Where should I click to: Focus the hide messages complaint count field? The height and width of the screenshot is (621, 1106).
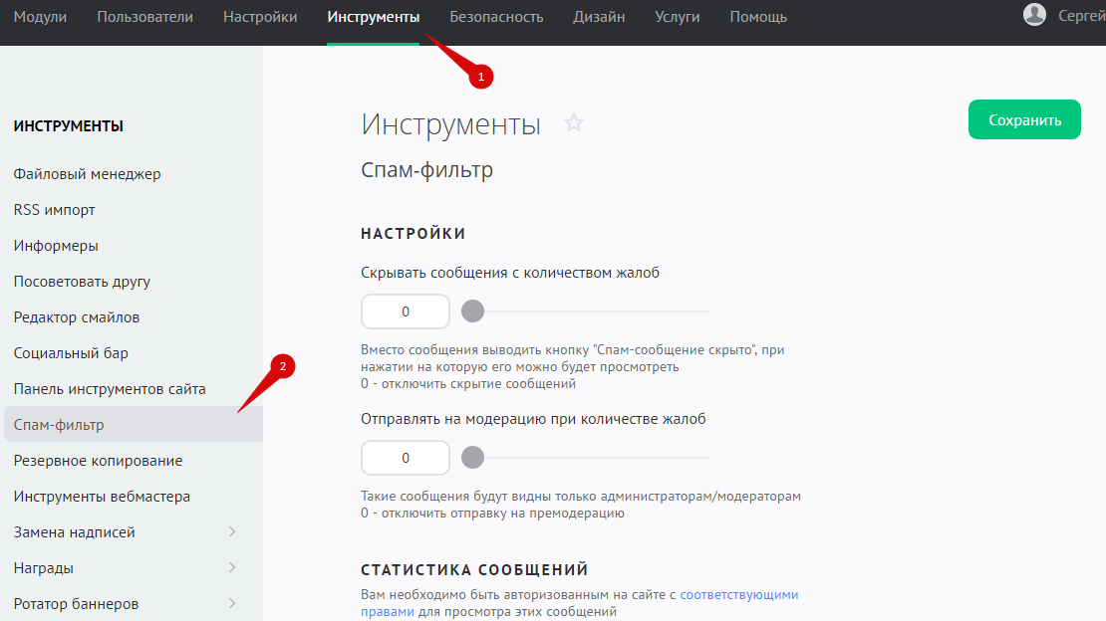[x=406, y=311]
